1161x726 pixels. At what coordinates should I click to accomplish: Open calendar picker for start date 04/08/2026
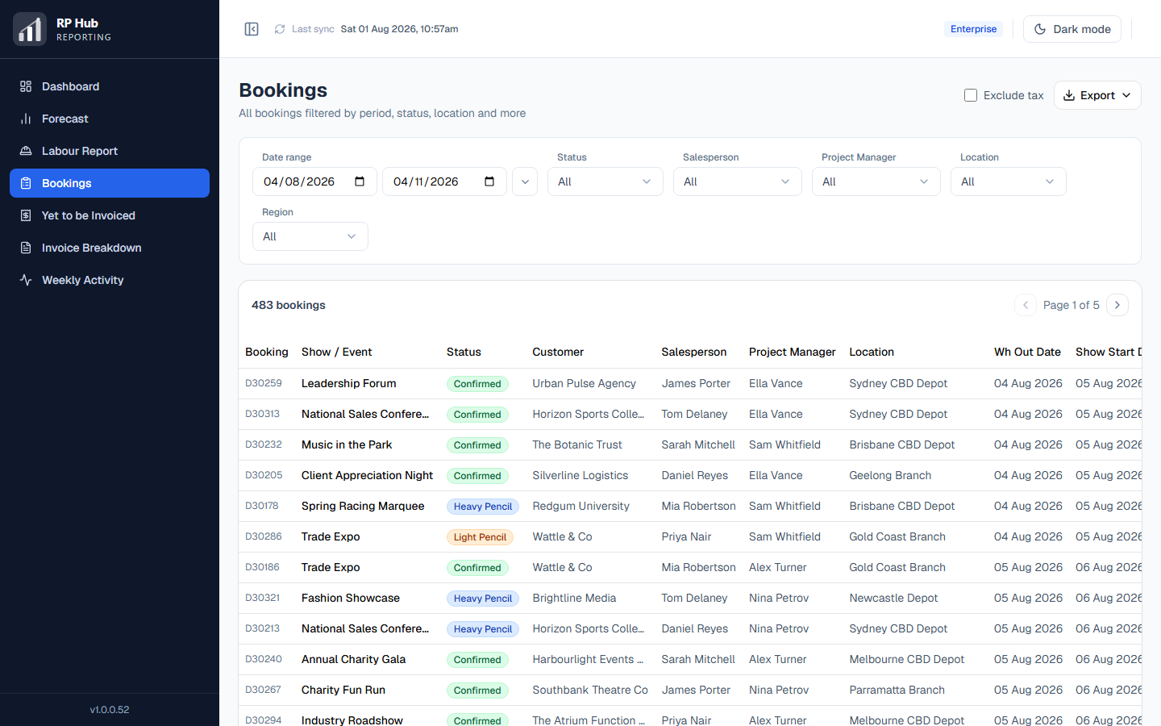tap(360, 181)
